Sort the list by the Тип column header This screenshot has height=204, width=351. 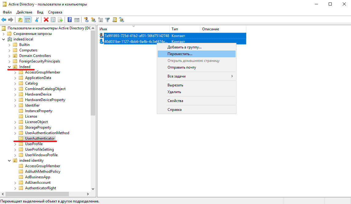pos(185,29)
